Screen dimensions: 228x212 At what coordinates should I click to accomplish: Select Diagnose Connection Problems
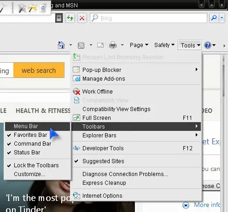pyautogui.click(x=136, y=174)
